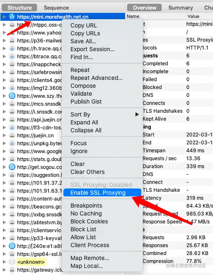
Task: Select the https://101.91.37 host row
Action: (31, 183)
